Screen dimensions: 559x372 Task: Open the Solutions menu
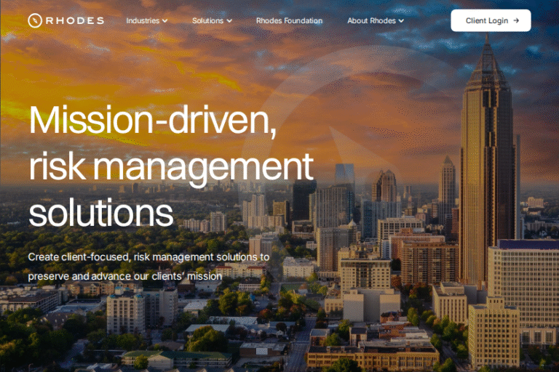click(207, 20)
